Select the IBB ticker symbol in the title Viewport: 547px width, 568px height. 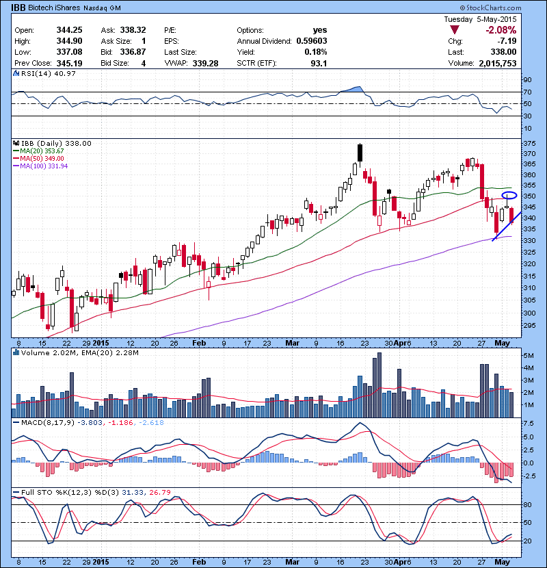(x=18, y=8)
